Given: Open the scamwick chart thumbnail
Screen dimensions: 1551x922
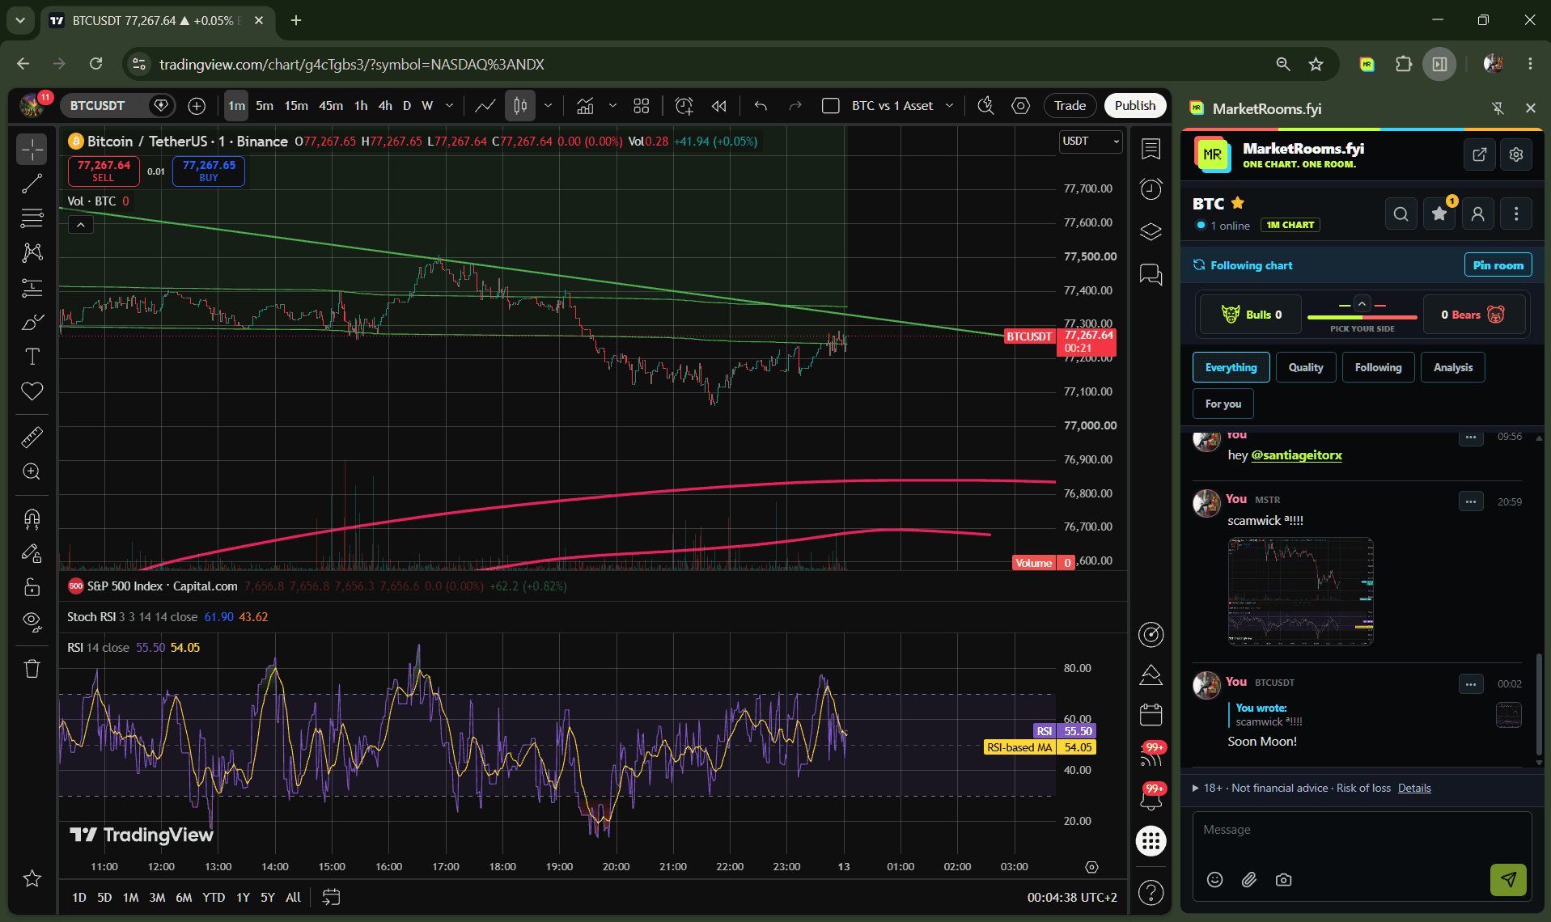Looking at the screenshot, I should [x=1300, y=591].
